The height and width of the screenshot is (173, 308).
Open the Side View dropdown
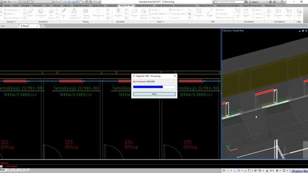pos(176,10)
